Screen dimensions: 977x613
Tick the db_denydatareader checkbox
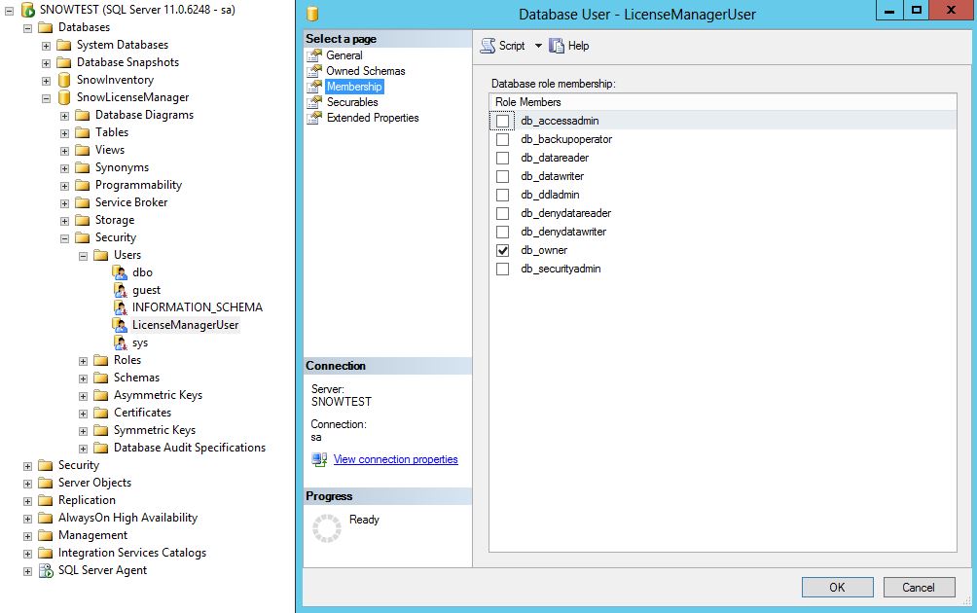(x=502, y=213)
